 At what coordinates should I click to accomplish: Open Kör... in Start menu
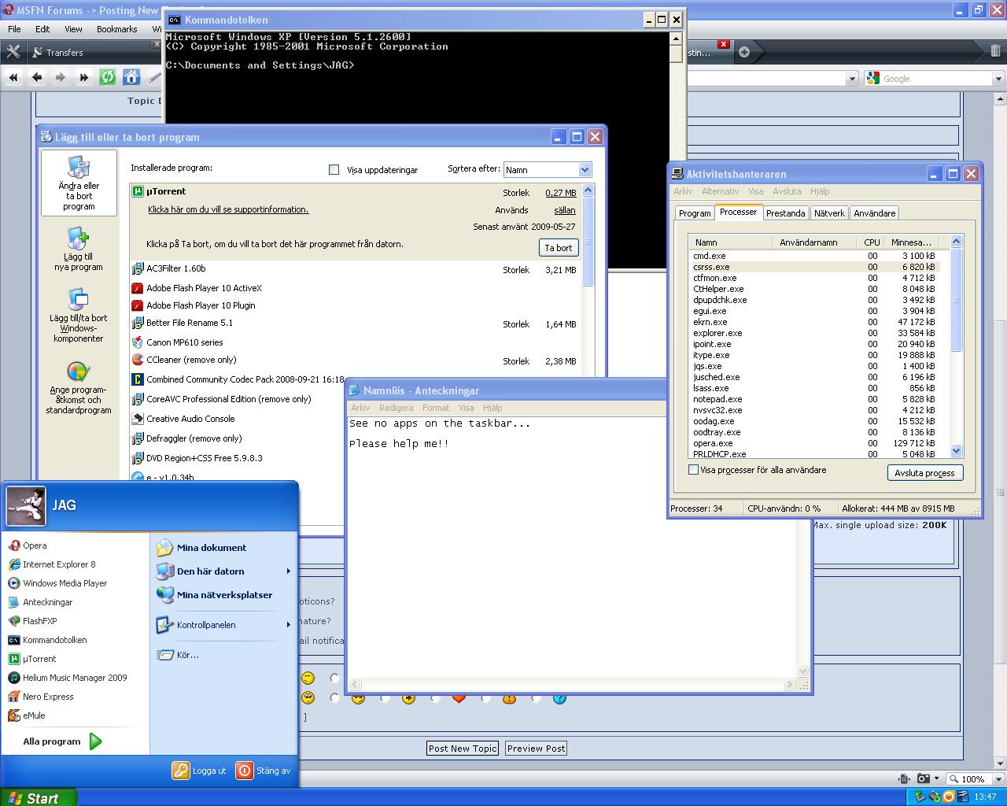pyautogui.click(x=179, y=655)
